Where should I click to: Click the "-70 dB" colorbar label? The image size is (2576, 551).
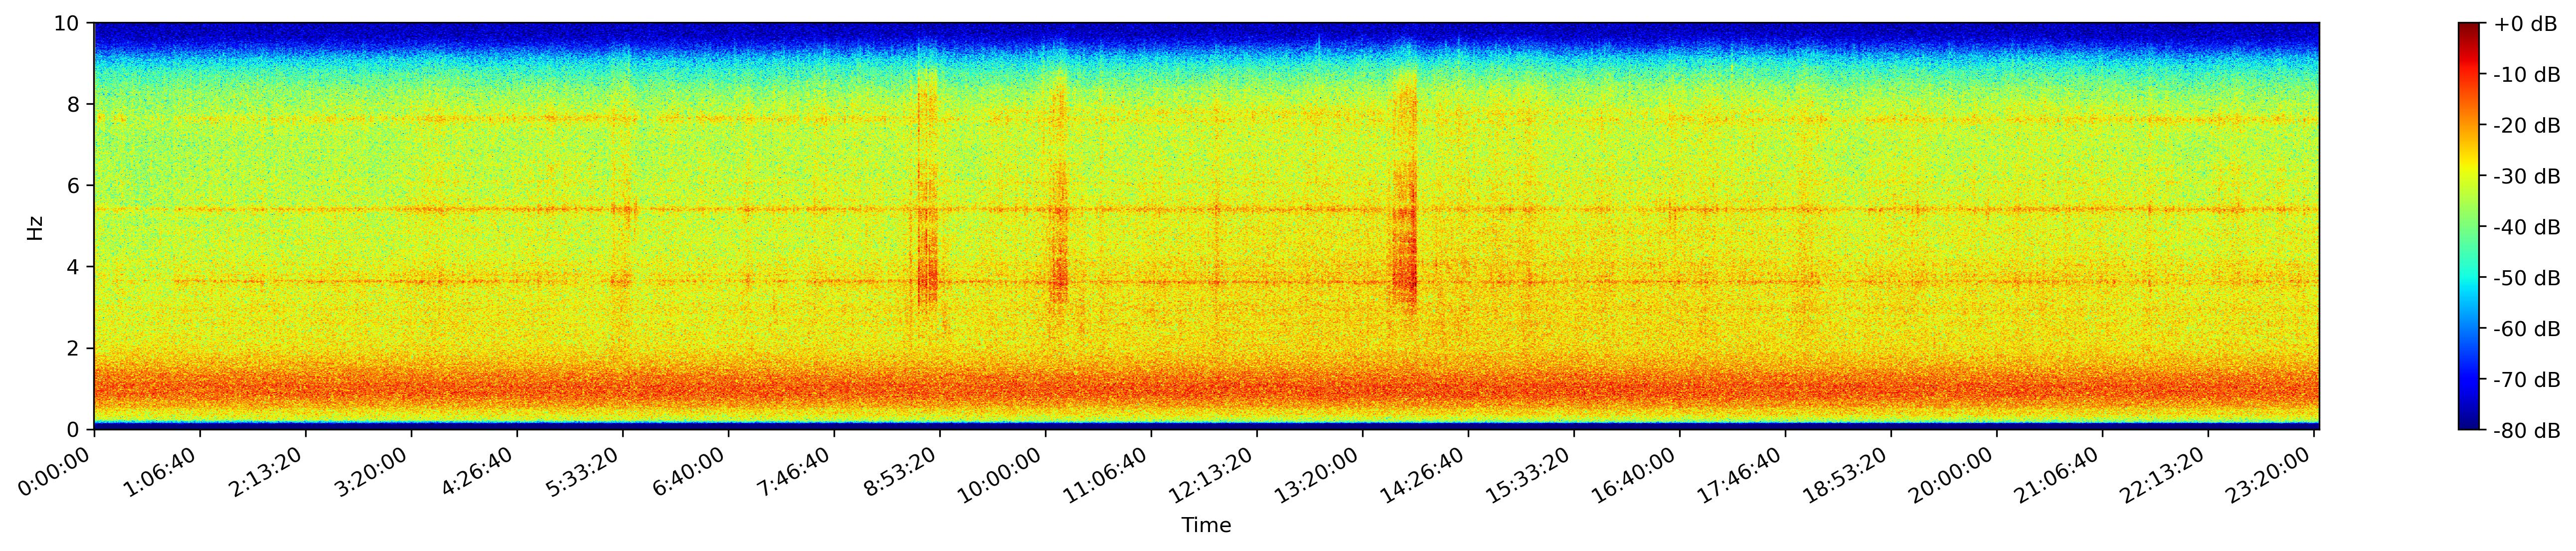tap(2526, 380)
